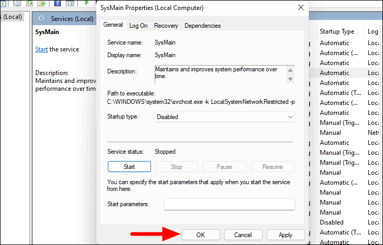Click the Stopped service status text
Viewport: 383px width, 245px height.
165,152
